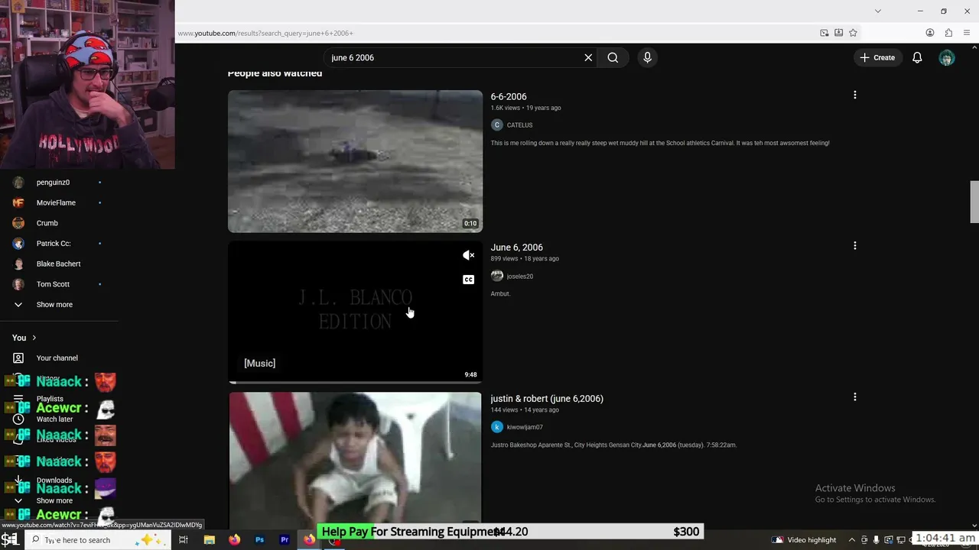Open Photoshop from the taskbar

[x=259, y=540]
